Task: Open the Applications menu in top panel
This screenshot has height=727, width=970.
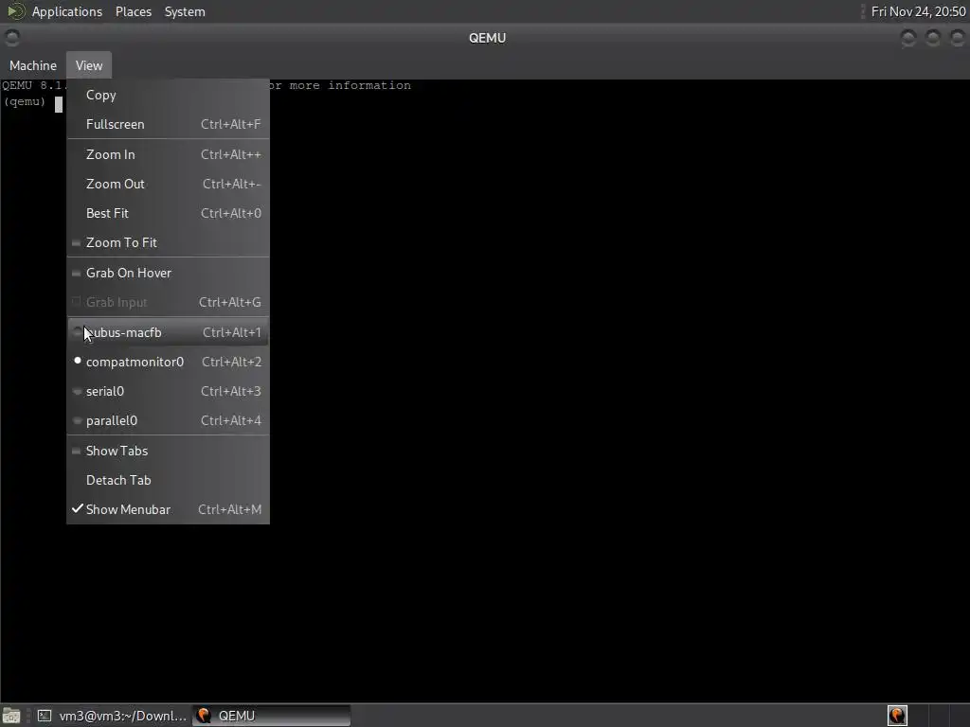Action: point(67,11)
